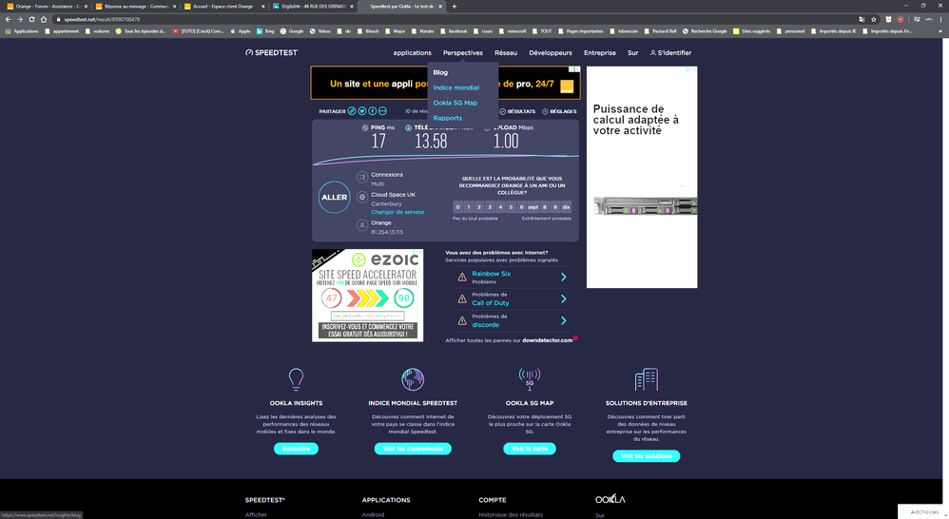
Task: Select rating 8 for Orange
Action: [545, 207]
